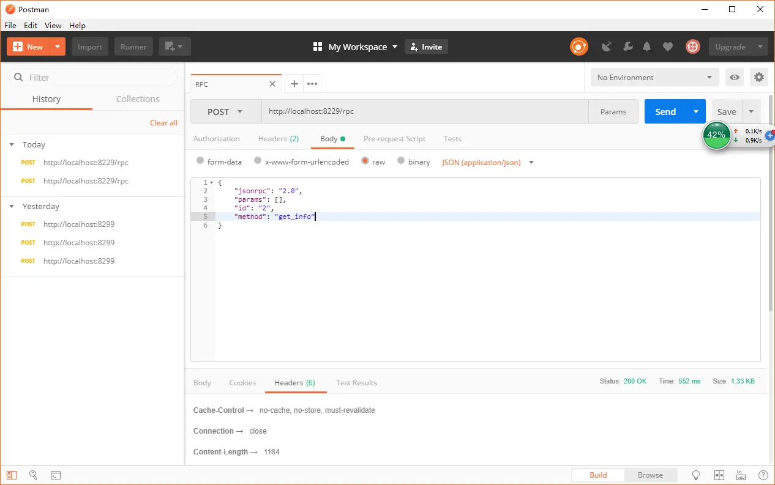Click the Import button
The width and height of the screenshot is (775, 485).
click(90, 46)
